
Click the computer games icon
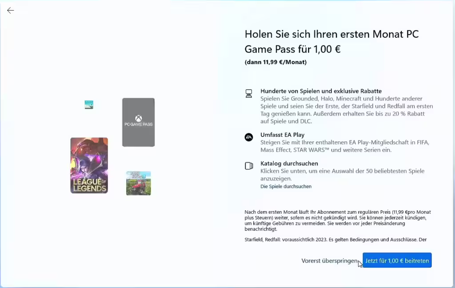pos(249,93)
